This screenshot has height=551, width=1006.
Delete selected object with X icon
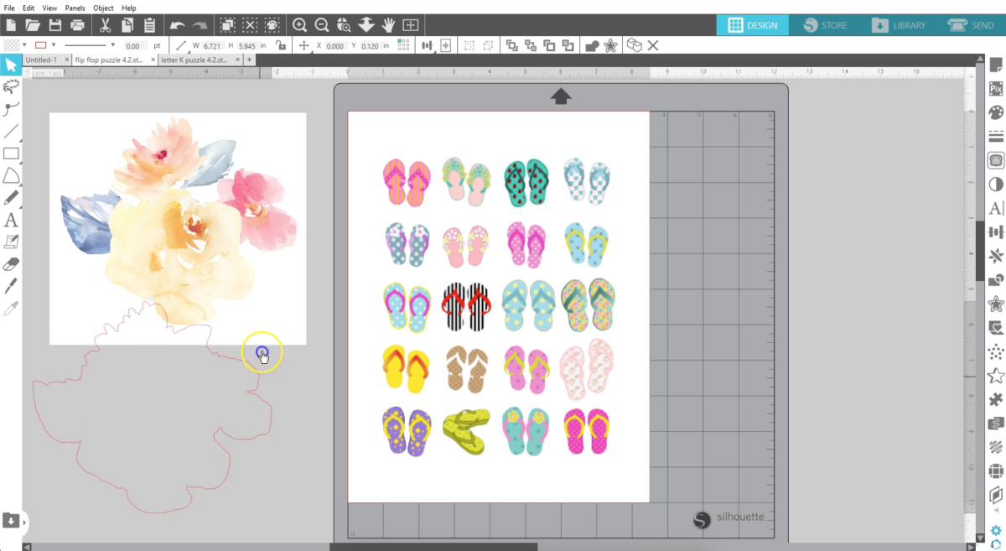(x=653, y=45)
